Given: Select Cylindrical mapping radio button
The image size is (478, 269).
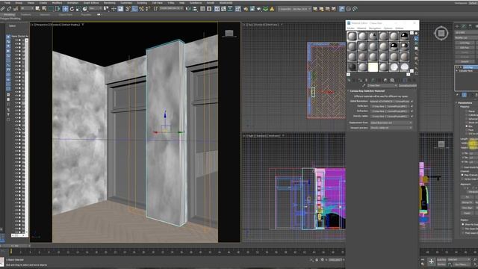Looking at the screenshot, I should coord(466,115).
